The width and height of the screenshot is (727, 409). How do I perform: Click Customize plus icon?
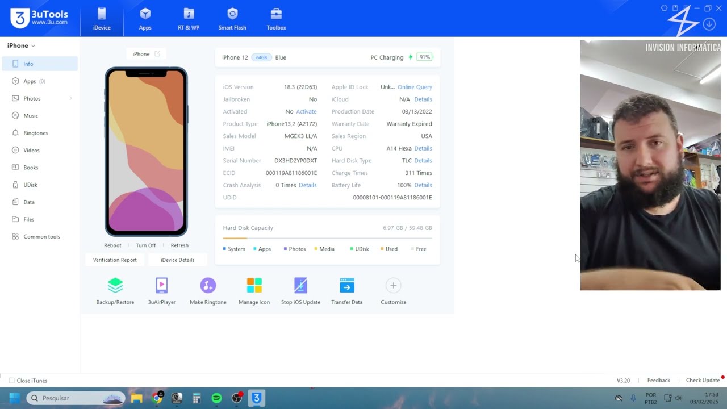393,285
